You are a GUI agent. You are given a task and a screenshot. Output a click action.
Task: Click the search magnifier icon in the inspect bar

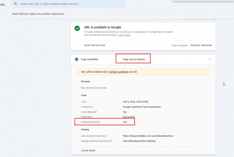(16, 4)
